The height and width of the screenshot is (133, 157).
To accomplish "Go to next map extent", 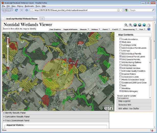I will (x=140, y=25).
